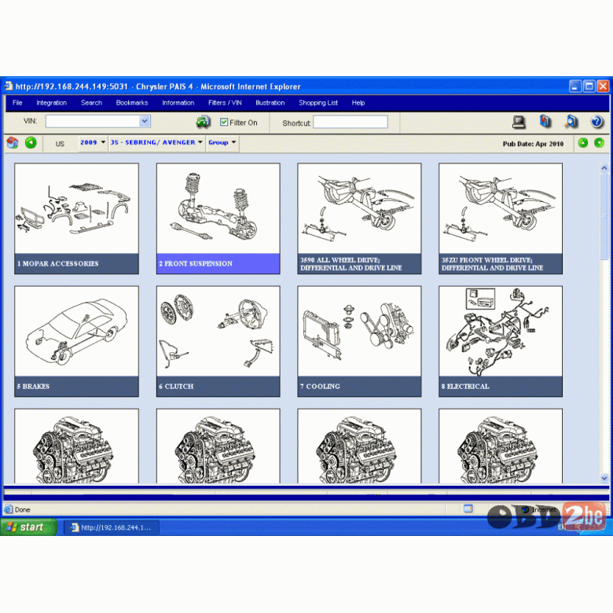Open the Search menu
Viewport: 613px width, 613px height.
91,103
